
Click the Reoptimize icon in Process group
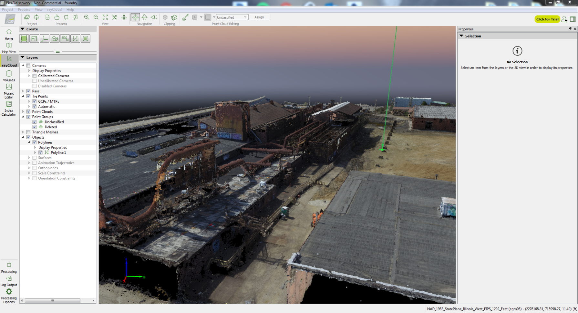[66, 17]
